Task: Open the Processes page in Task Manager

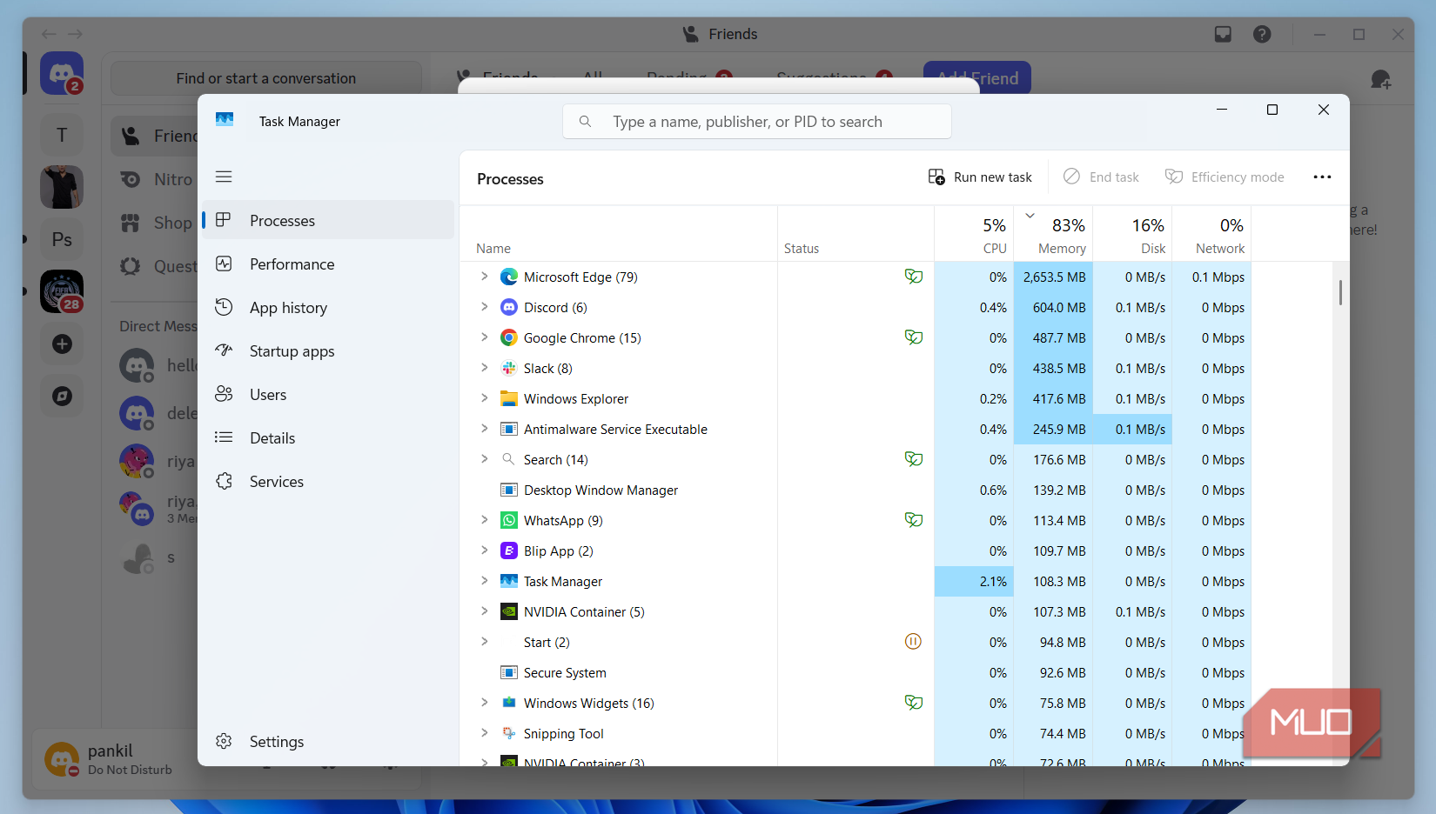Action: coord(328,220)
